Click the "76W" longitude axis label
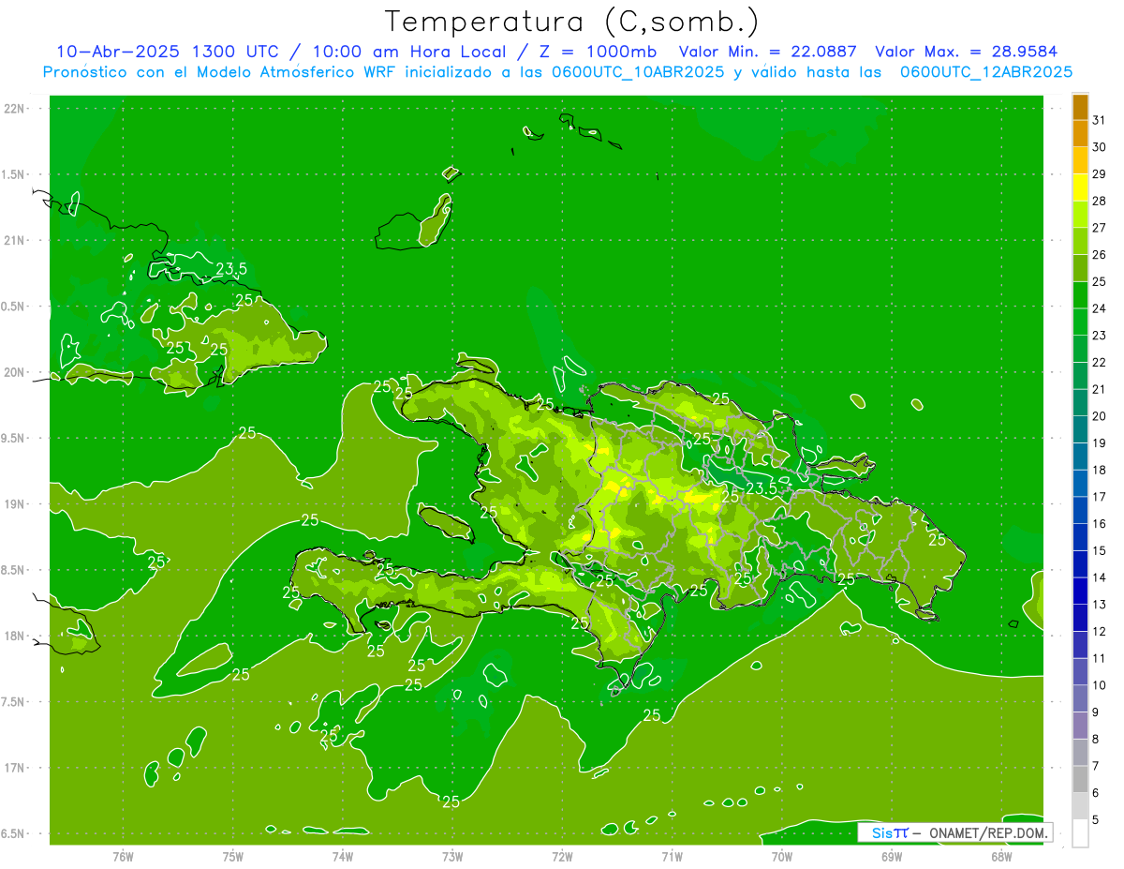1124x869 pixels. 123,857
